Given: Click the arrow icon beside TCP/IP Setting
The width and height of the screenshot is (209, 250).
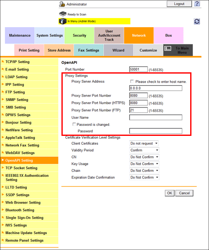Looking at the screenshot, I should pyautogui.click(x=3, y=61).
